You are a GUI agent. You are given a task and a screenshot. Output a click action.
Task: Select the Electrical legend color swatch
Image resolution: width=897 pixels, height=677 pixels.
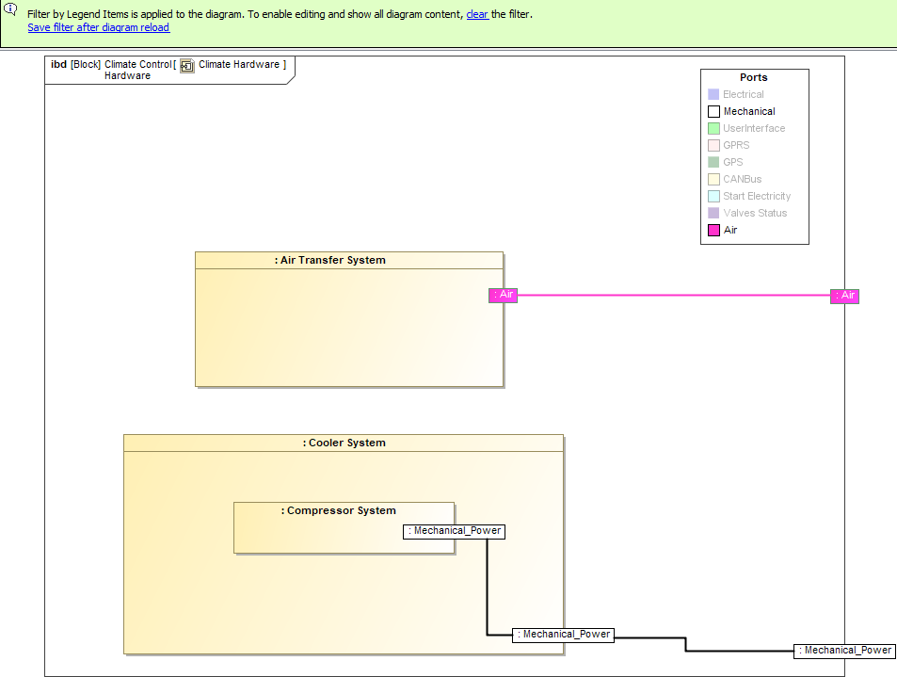click(713, 94)
